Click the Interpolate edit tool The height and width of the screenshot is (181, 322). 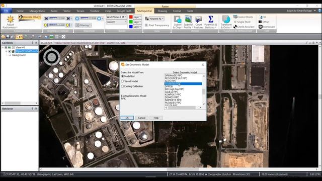tap(267, 27)
